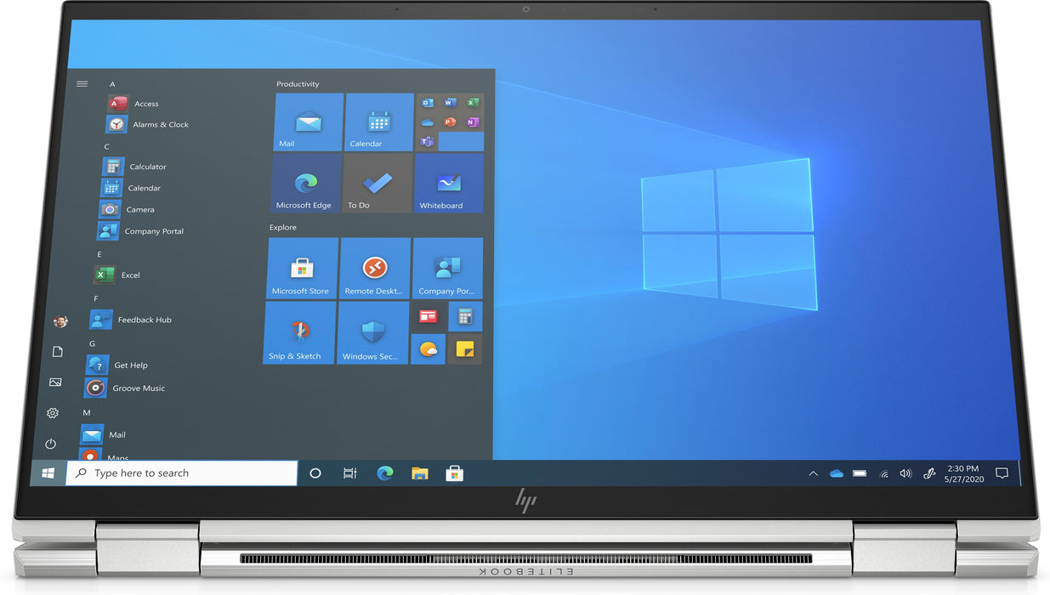The width and height of the screenshot is (1050, 595).
Task: Expand the Start menu hamburger panel
Action: pyautogui.click(x=82, y=83)
